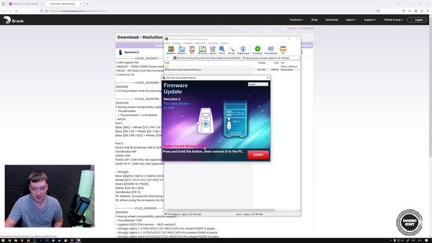Click the red START button
The image size is (432, 243).
[258, 155]
